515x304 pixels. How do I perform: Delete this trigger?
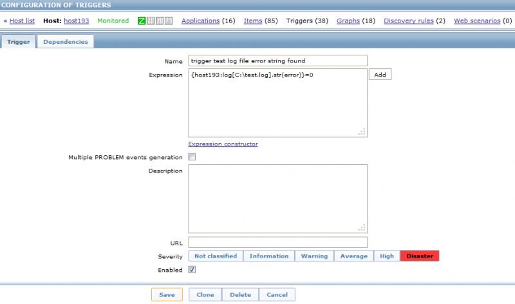(x=240, y=295)
